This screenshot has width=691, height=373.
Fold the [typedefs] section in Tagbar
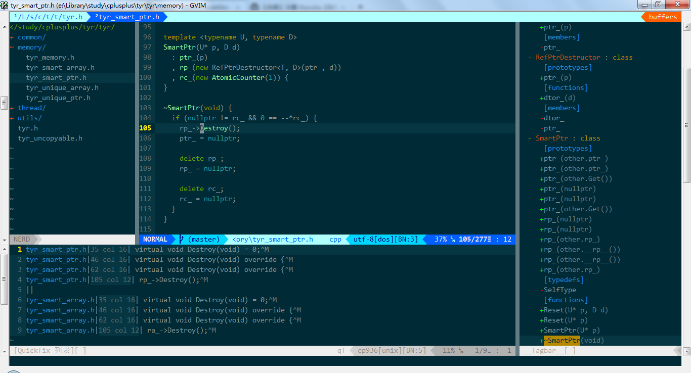pyautogui.click(x=564, y=279)
